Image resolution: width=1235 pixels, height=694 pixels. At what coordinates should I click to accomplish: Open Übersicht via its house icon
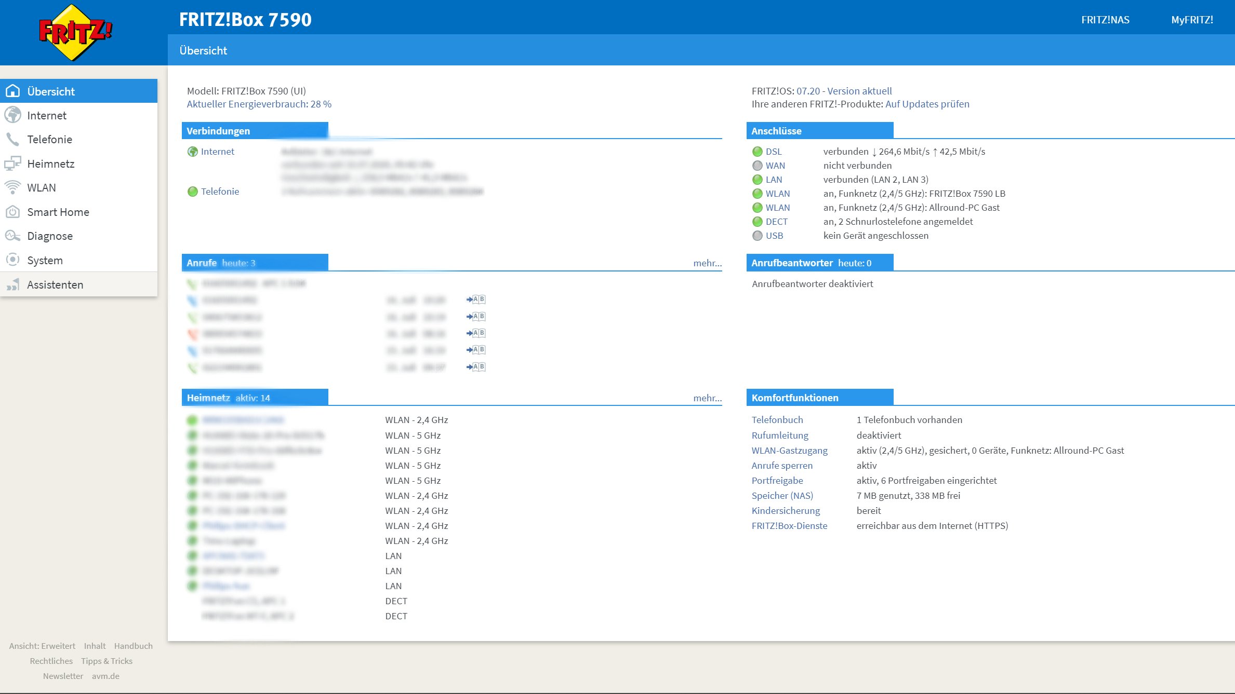click(12, 91)
